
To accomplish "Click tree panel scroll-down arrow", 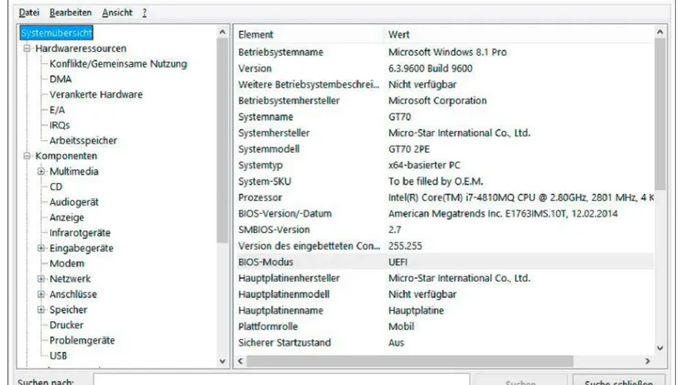I will point(223,361).
